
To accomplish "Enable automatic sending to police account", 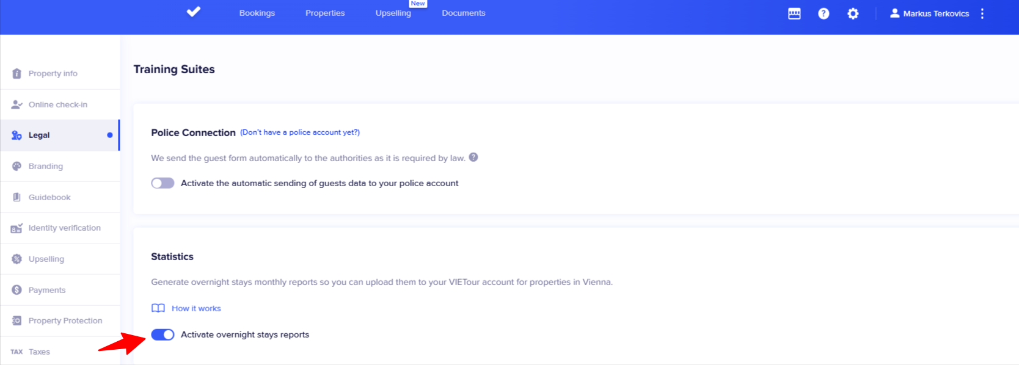I will [x=163, y=183].
